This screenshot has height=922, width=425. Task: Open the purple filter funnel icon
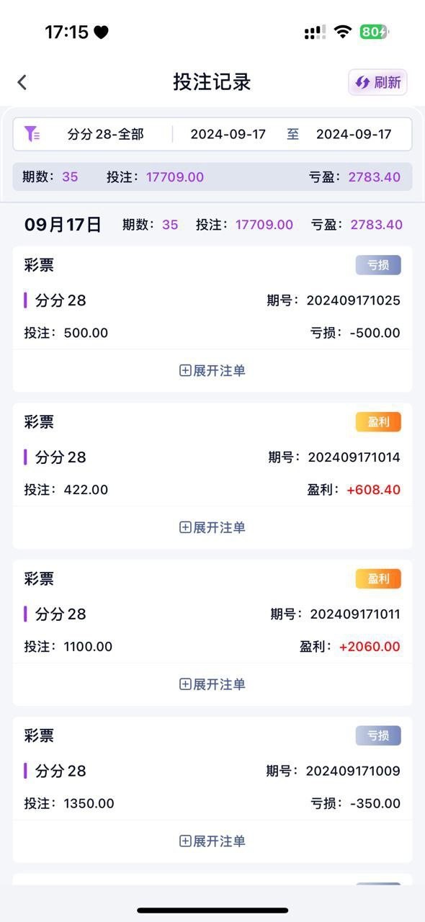pos(32,134)
